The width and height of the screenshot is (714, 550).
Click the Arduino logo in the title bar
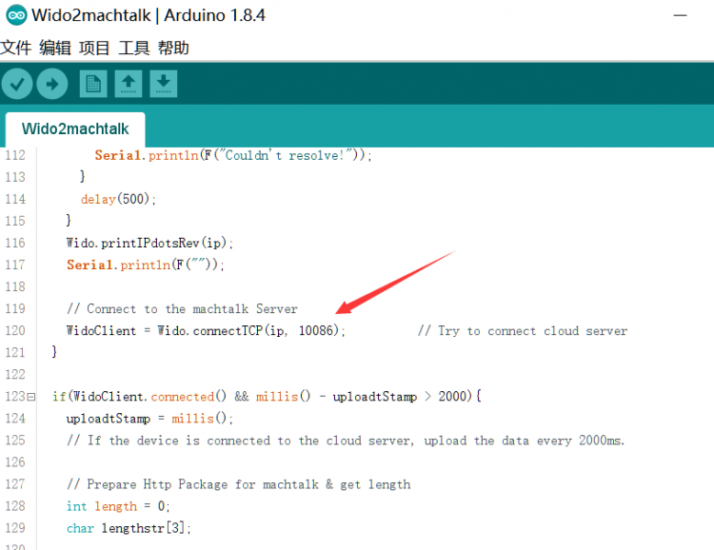click(x=16, y=15)
